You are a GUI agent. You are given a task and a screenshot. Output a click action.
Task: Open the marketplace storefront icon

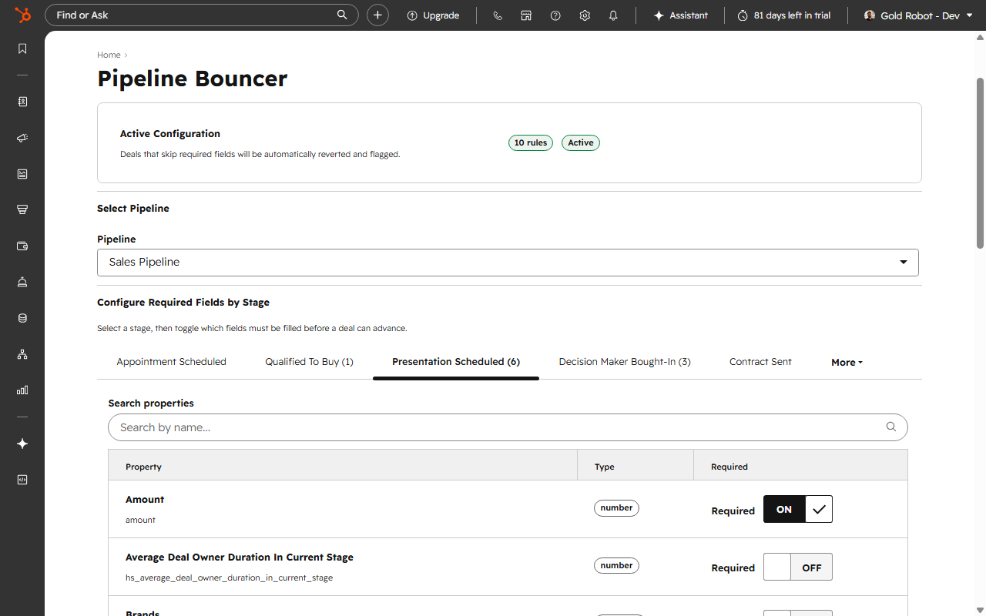[x=526, y=15]
